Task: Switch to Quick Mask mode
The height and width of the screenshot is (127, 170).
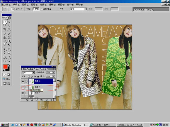Action: pos(9,75)
